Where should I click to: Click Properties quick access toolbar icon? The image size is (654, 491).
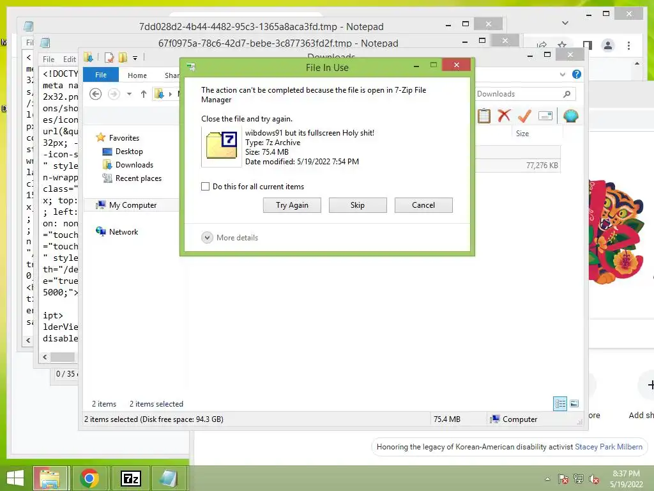click(109, 57)
